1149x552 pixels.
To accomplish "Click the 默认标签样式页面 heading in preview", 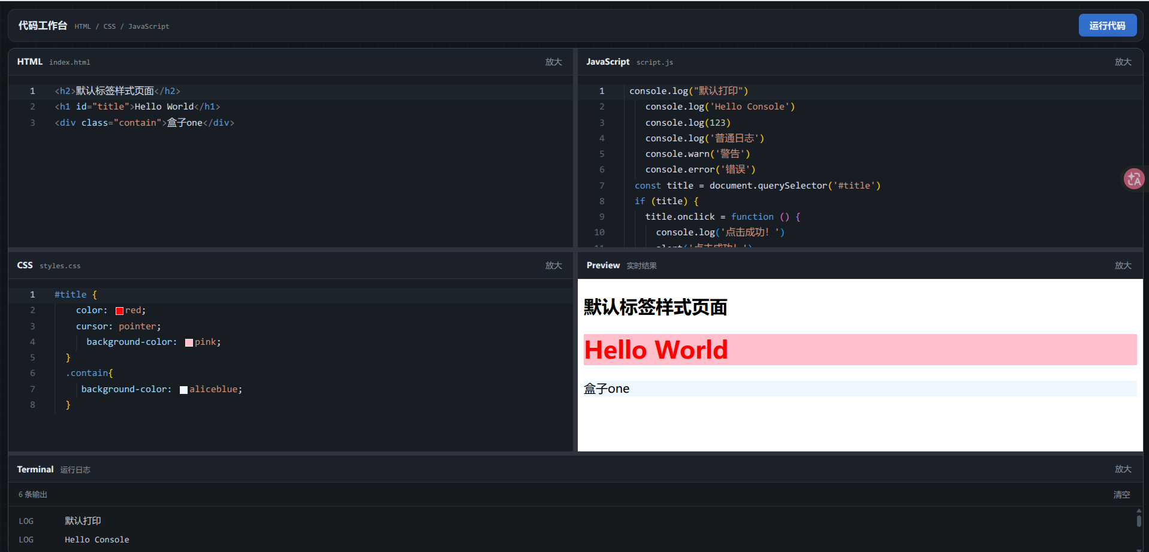I will point(655,307).
